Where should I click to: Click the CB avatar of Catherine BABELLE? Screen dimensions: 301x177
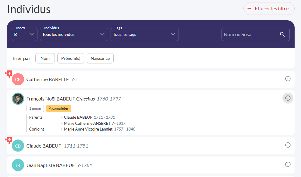click(18, 80)
